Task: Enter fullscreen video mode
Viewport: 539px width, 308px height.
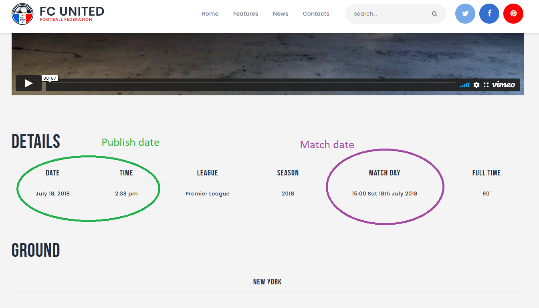Action: coord(486,85)
